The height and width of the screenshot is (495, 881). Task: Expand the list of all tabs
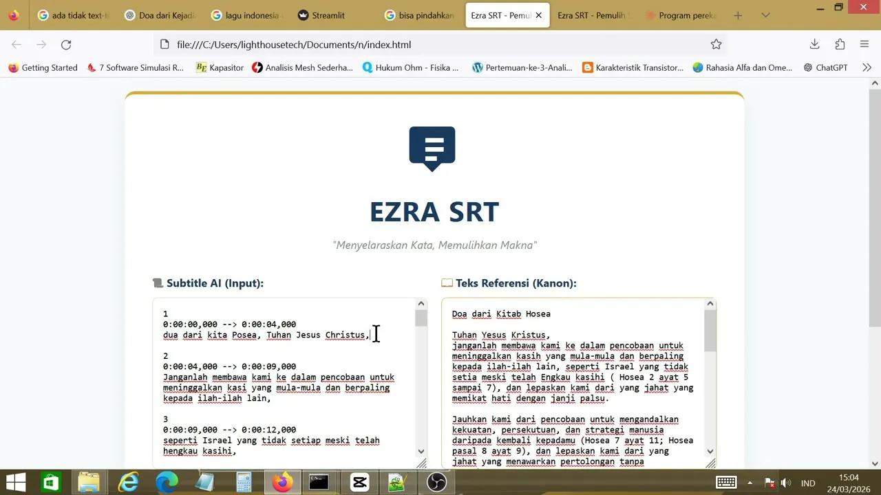coord(765,15)
